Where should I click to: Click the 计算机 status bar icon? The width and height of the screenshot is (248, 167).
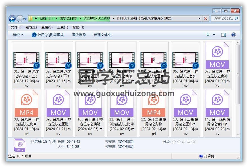click(201, 156)
